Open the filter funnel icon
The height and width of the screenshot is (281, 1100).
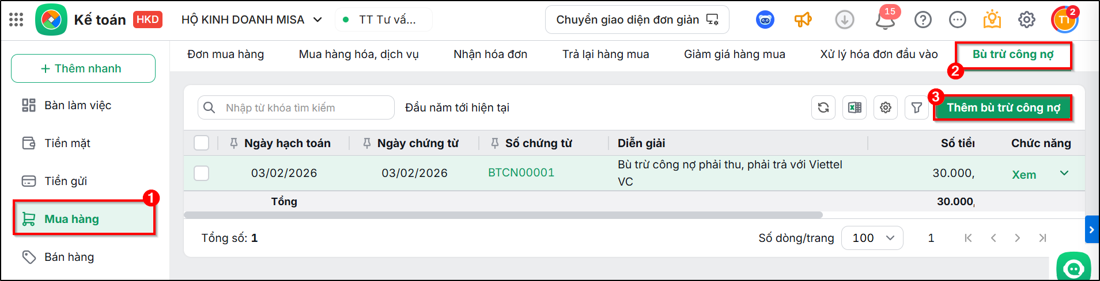(x=917, y=107)
